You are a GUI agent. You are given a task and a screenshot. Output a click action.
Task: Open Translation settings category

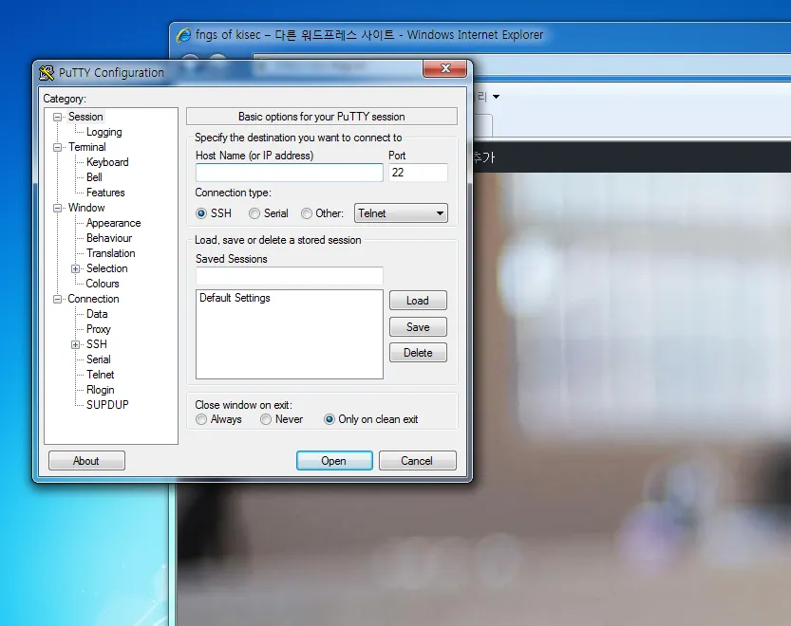(111, 253)
